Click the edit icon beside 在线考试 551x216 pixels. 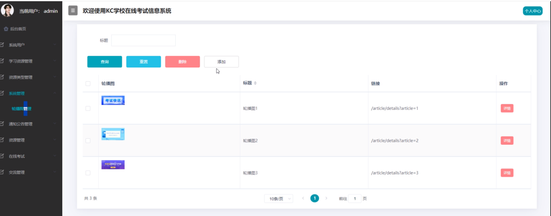pos(3,156)
